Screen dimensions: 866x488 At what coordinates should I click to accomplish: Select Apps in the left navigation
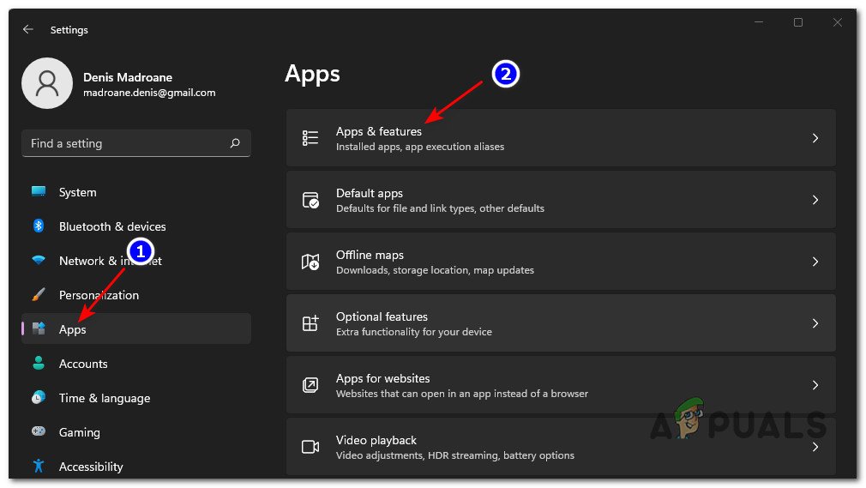tap(73, 329)
